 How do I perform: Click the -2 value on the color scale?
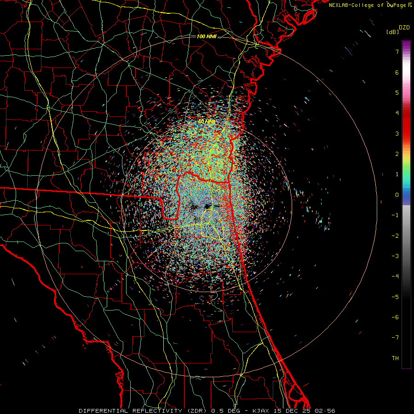click(395, 236)
